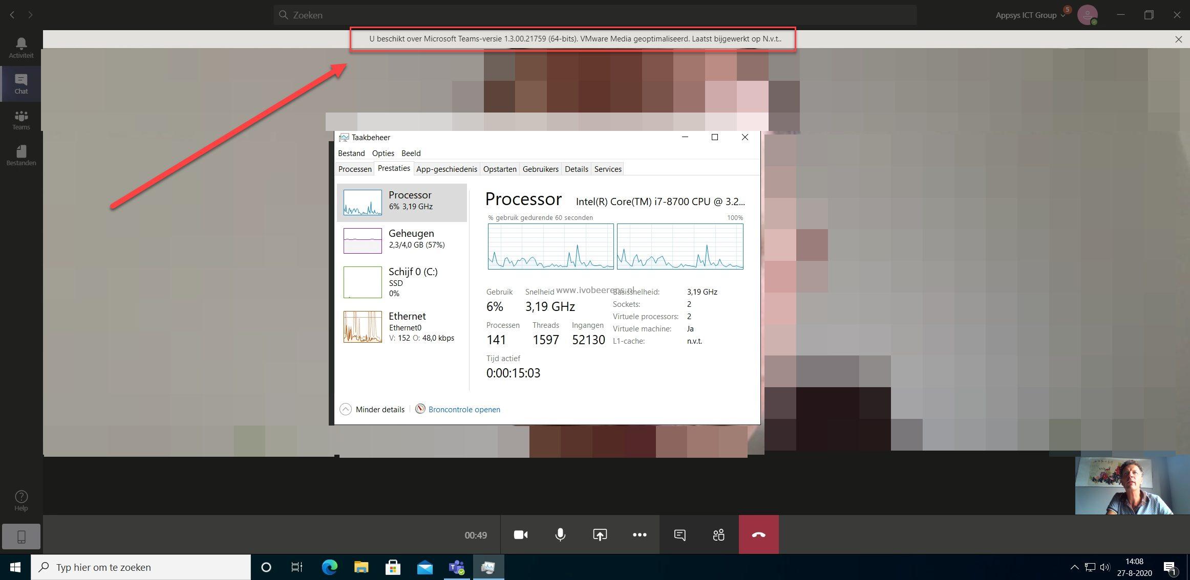Switch to the Gebruikers tab
Viewport: 1190px width, 580px height.
tap(540, 169)
